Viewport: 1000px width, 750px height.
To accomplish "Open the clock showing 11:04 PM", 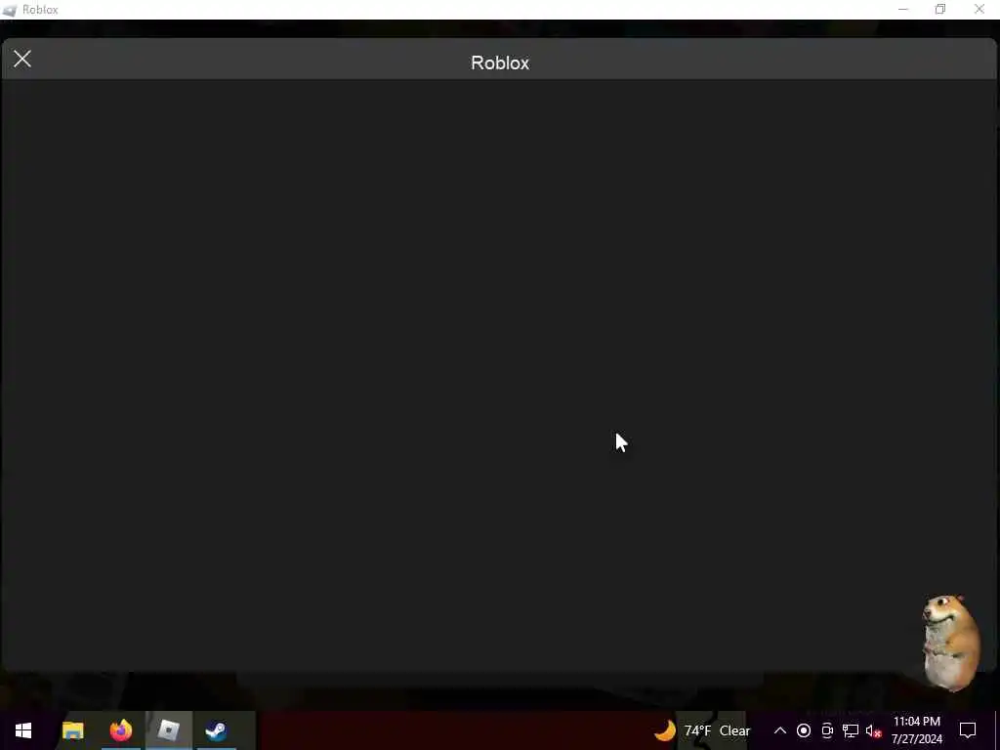I will click(916, 730).
